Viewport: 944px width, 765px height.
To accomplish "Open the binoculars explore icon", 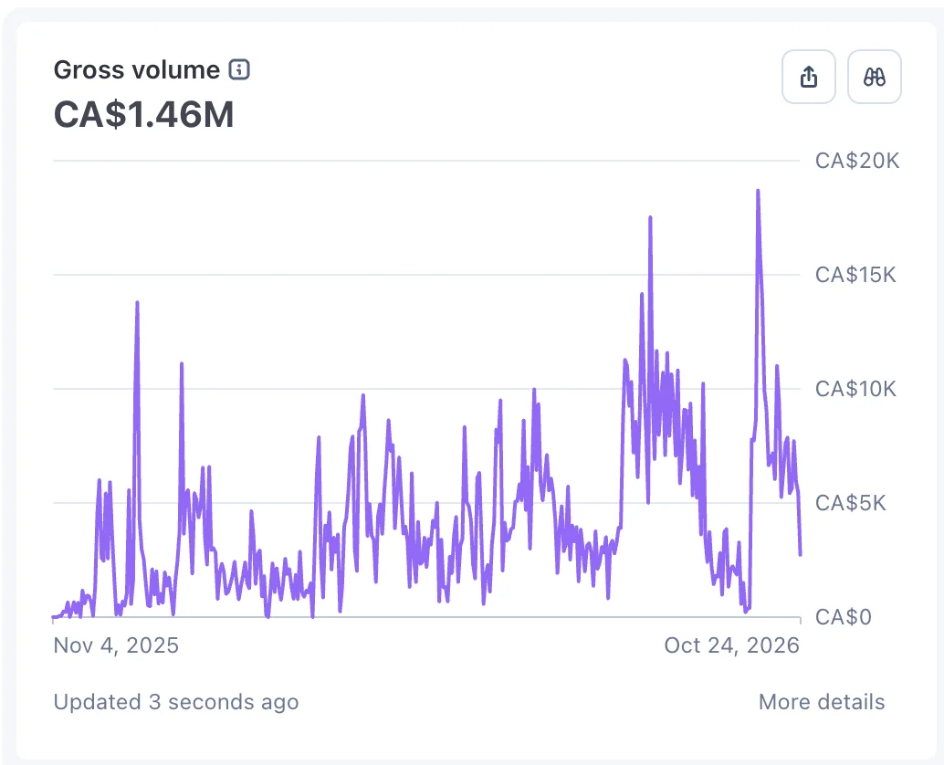I will [875, 77].
